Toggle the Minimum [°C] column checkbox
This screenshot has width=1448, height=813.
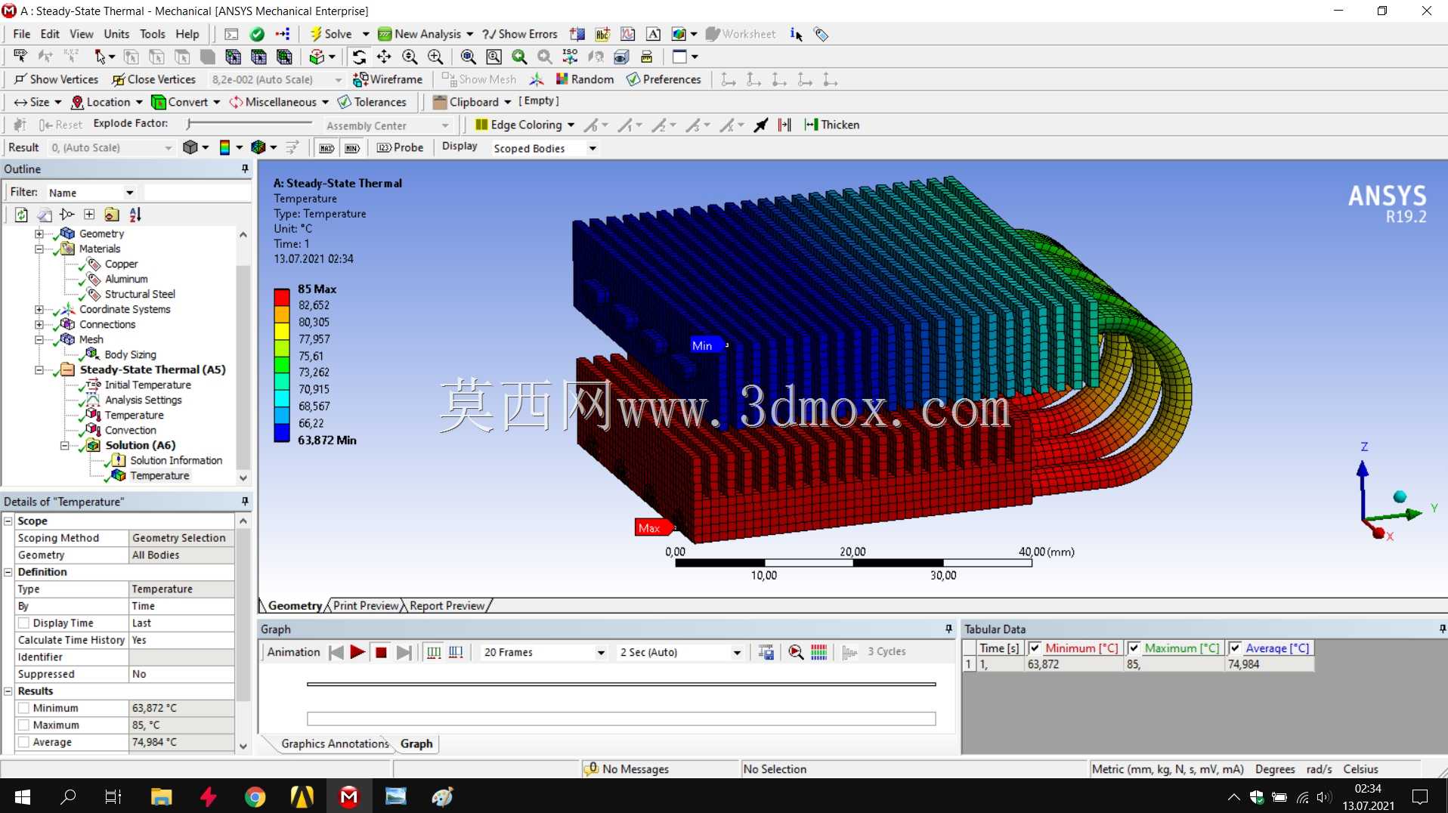click(1035, 648)
